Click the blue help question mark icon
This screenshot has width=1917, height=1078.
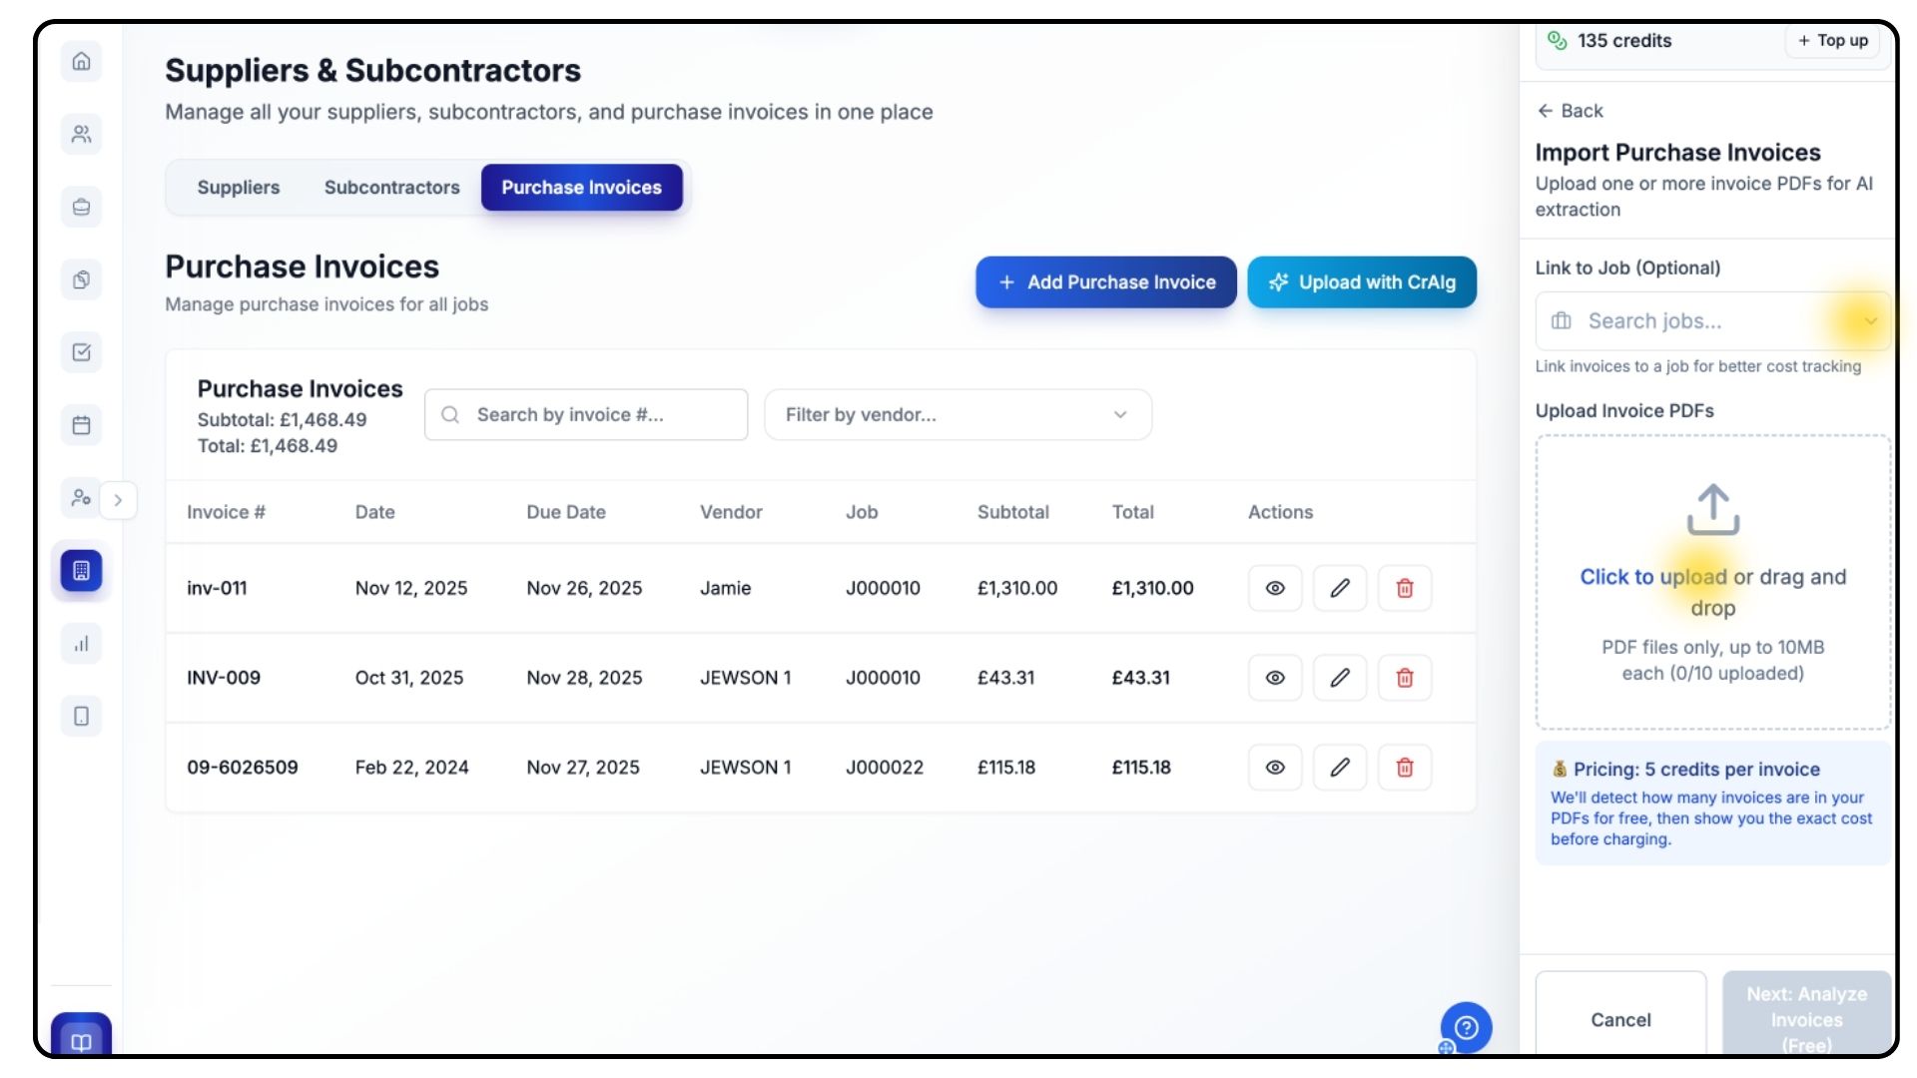coord(1466,1027)
